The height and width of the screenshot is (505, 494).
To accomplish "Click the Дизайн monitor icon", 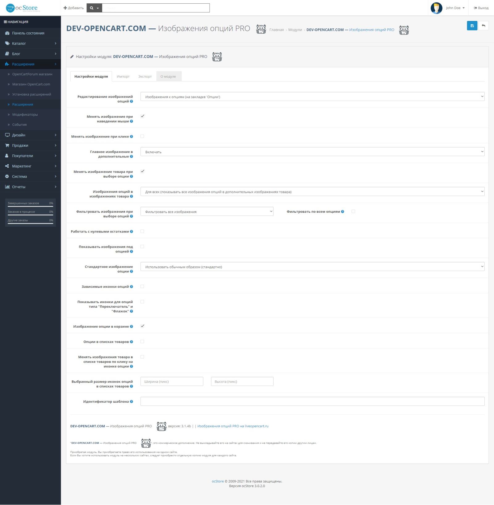I will click(7, 135).
